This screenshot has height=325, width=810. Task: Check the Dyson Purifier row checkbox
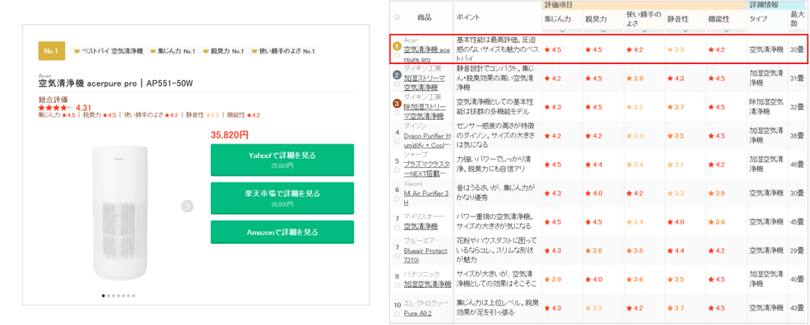pos(397,141)
